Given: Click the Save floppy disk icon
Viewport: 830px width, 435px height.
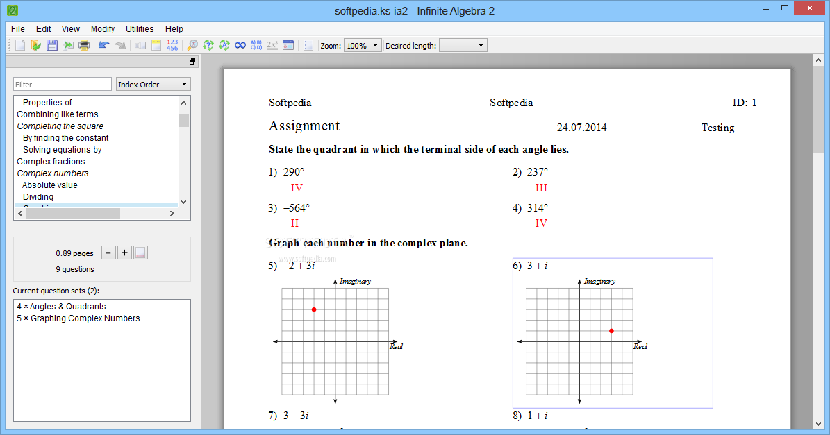Looking at the screenshot, I should (x=52, y=46).
